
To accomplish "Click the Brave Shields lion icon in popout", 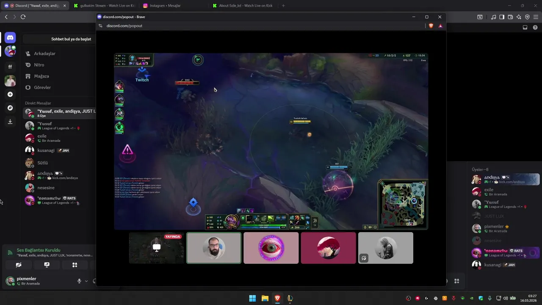I will tap(431, 26).
